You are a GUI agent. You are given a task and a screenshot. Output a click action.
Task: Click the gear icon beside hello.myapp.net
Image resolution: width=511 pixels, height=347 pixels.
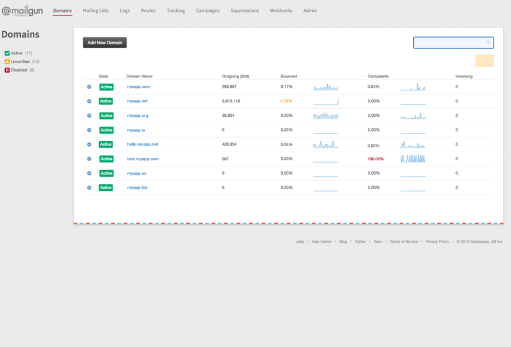(x=89, y=144)
